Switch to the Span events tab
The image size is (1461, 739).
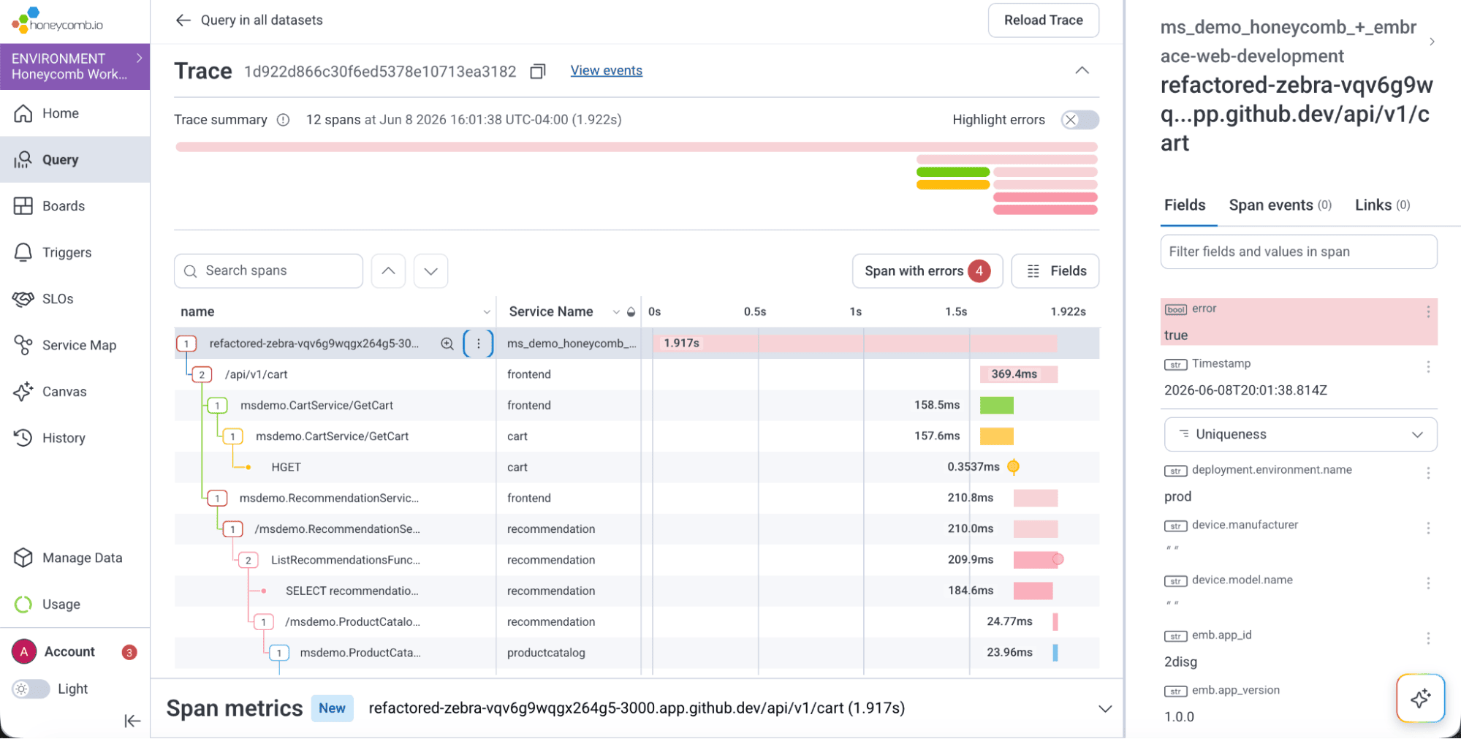[x=1280, y=205]
